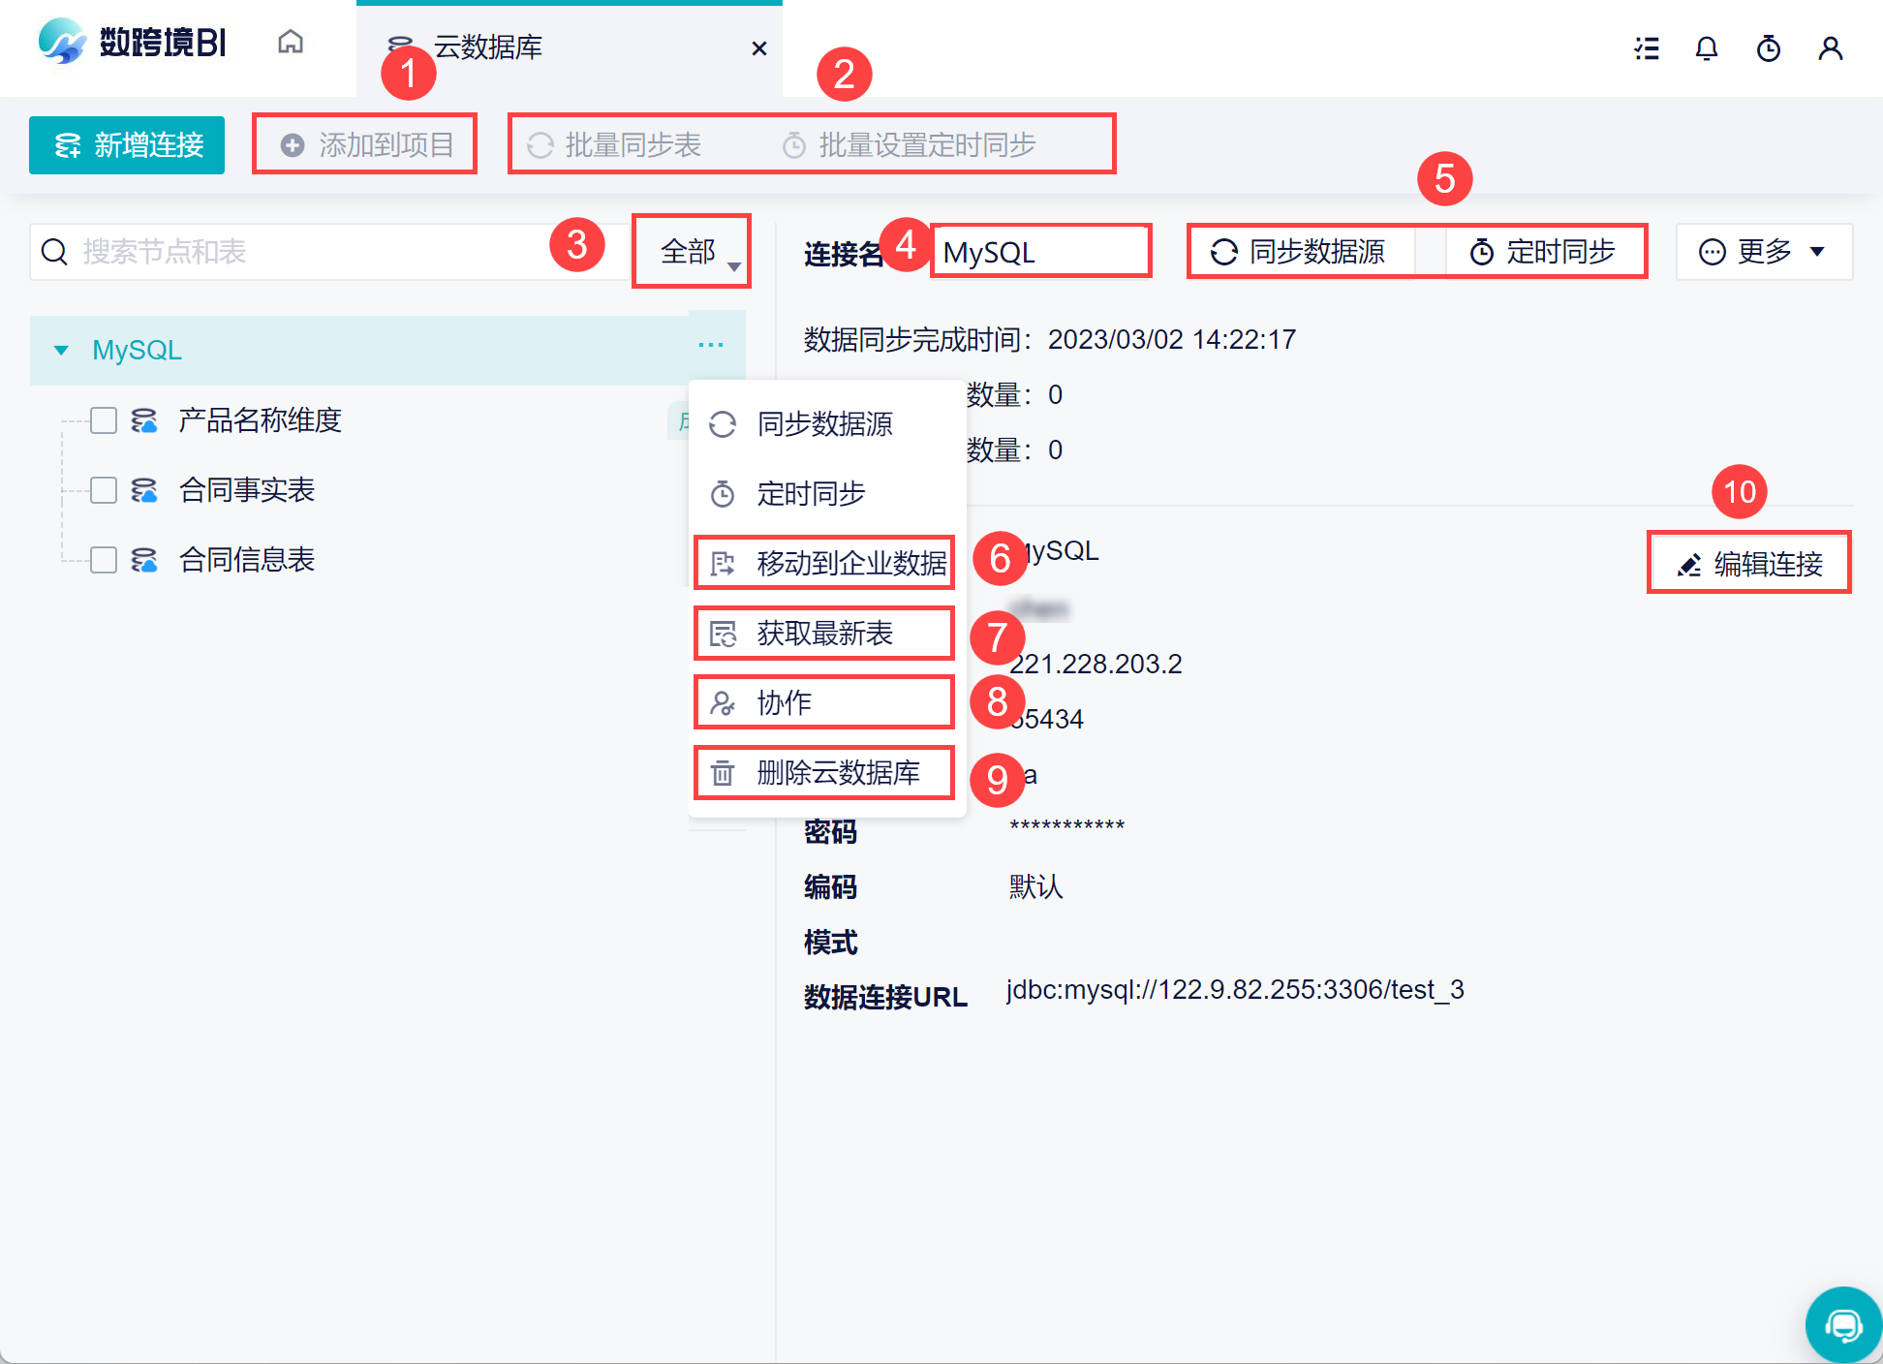Open the user profile icon
Screen dimensions: 1883x1364
point(1830,48)
